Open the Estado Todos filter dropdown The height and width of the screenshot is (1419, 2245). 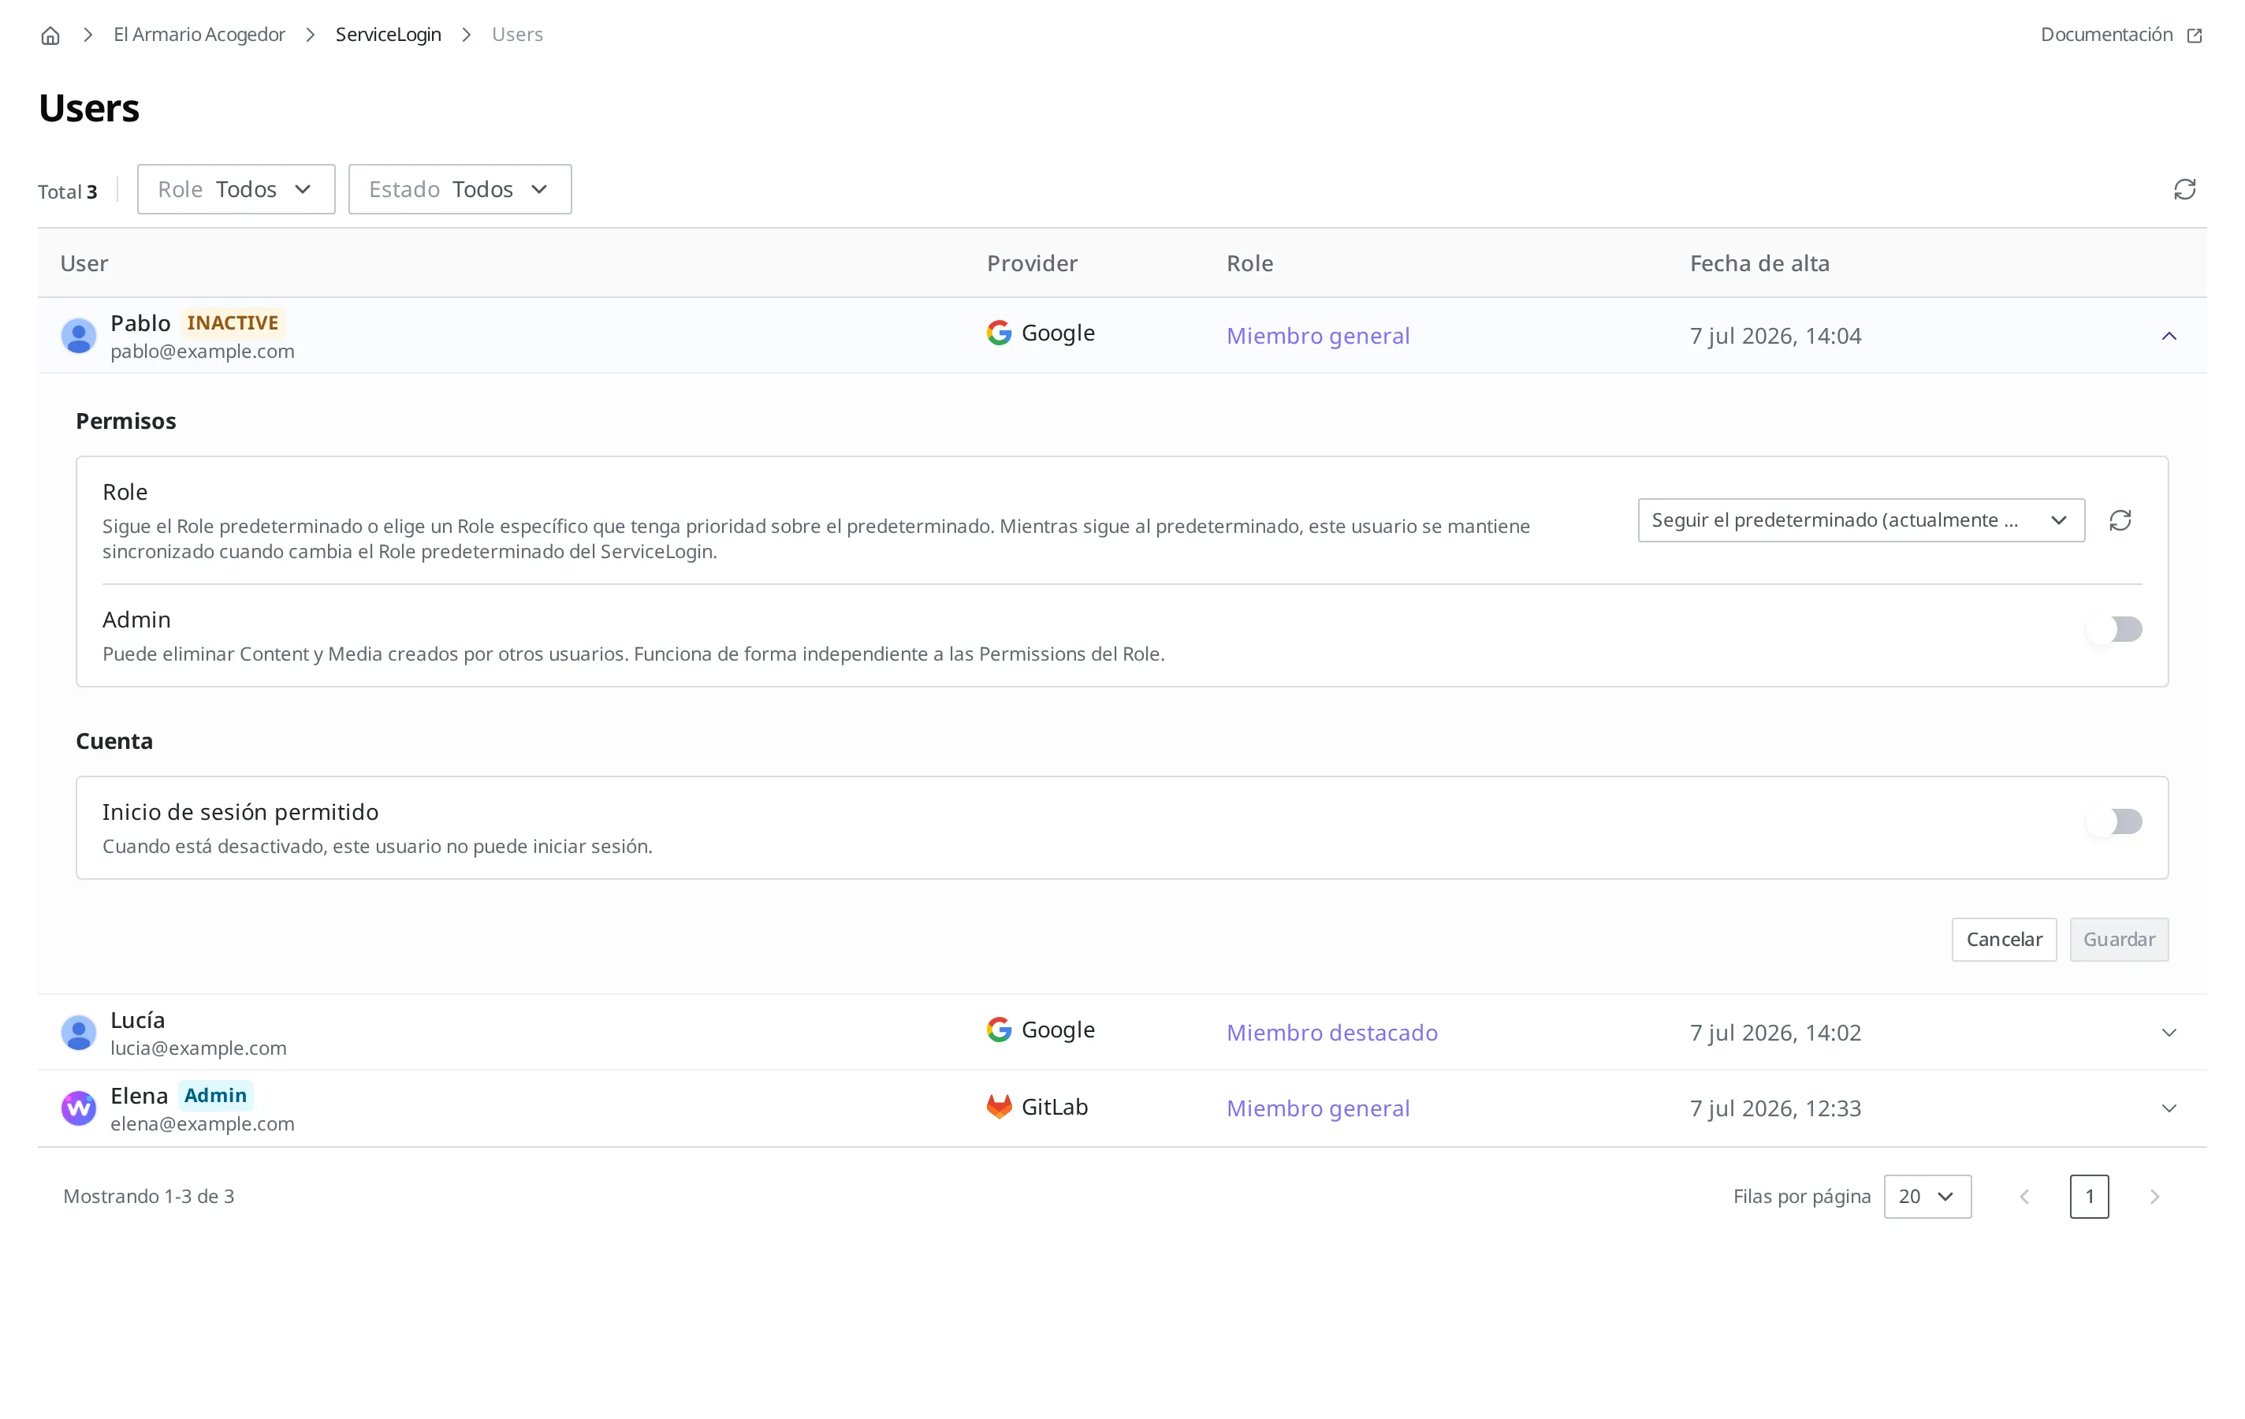coord(460,189)
